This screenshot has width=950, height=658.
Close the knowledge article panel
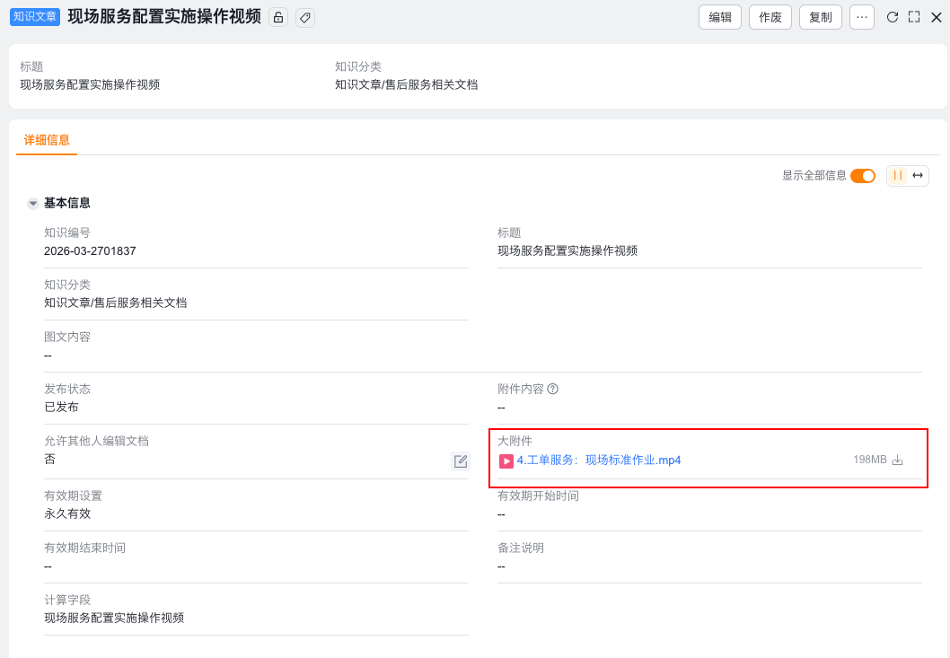(x=936, y=17)
